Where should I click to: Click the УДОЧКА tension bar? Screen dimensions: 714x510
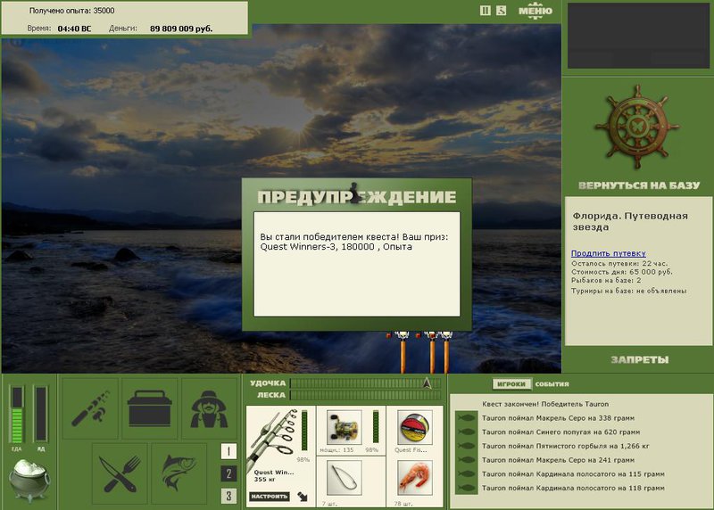point(365,383)
